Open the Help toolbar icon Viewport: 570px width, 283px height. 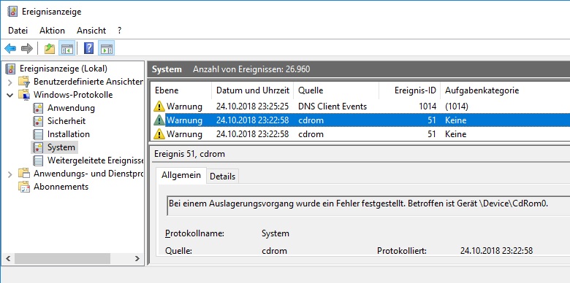coord(88,48)
